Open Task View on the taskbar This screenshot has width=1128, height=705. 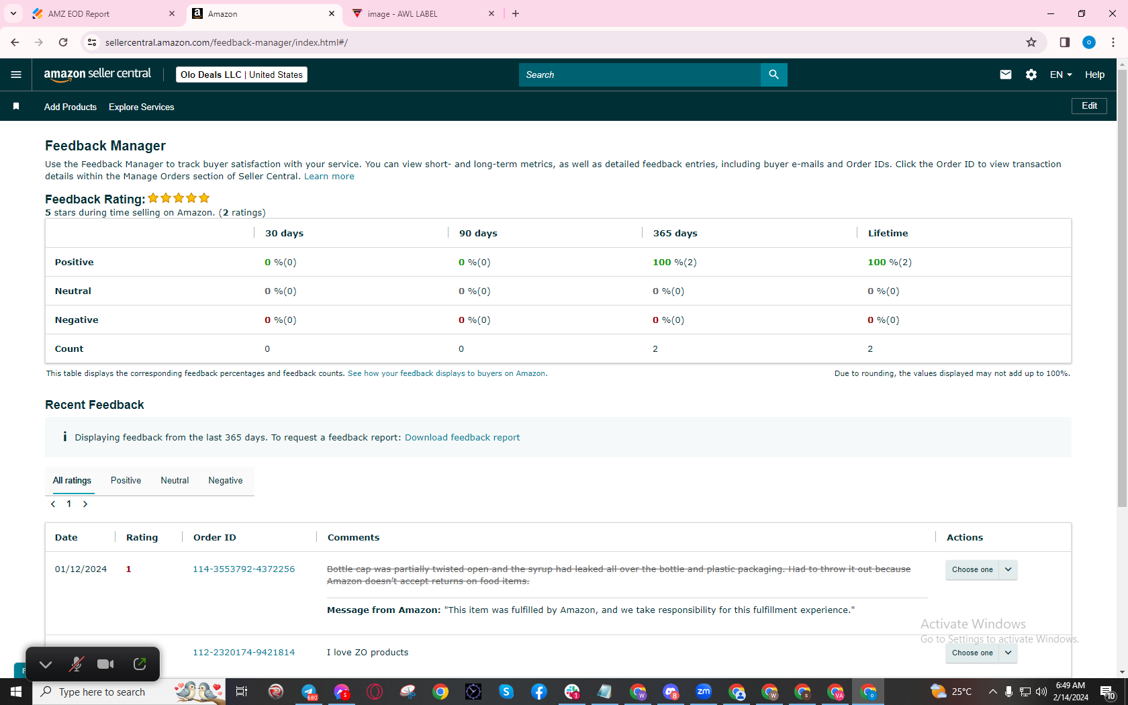(x=242, y=692)
